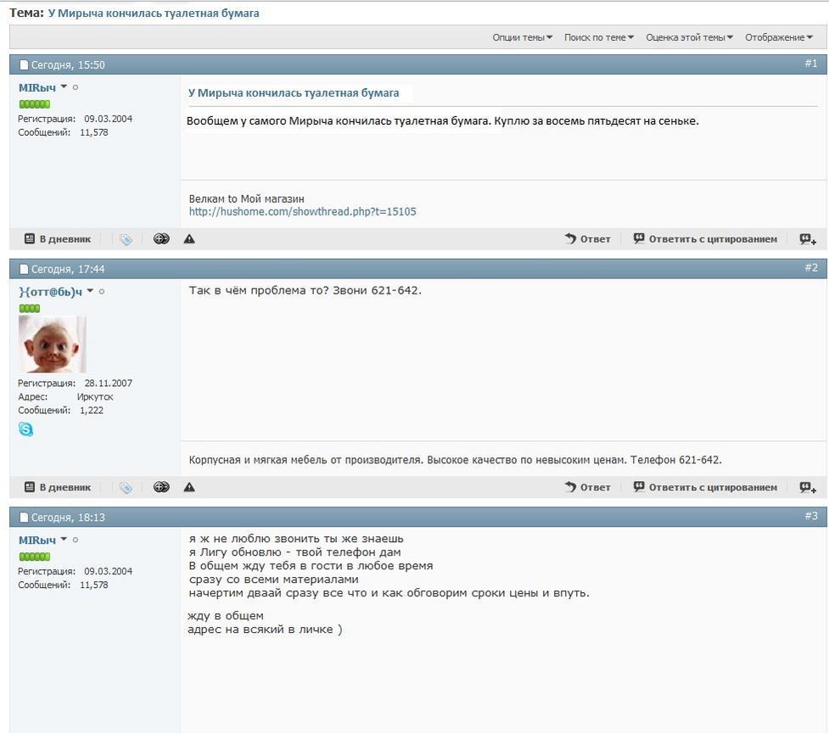Viewport: 829px width, 739px height.
Task: Report post #2 with the warning triangle icon
Action: point(189,487)
